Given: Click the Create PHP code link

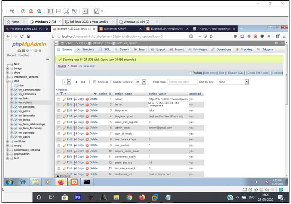Looking at the screenshot, I should 259,73.
